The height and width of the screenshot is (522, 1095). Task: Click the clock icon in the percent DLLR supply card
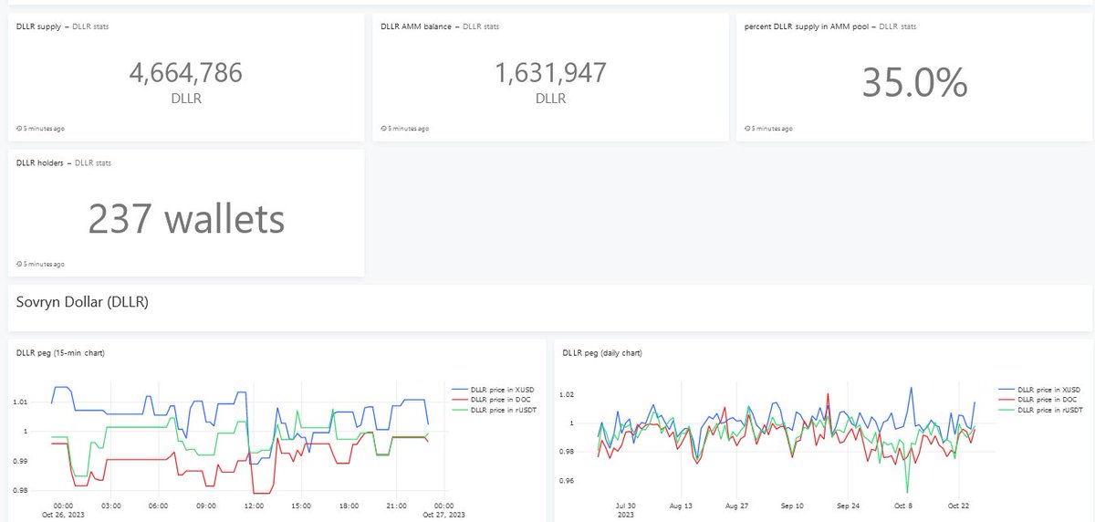coord(748,129)
